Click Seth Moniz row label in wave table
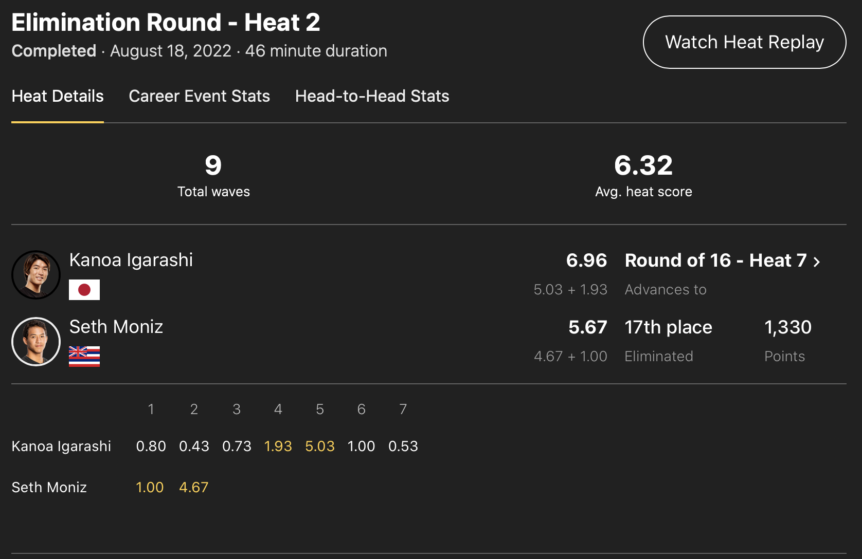Viewport: 862px width, 559px height. [49, 487]
